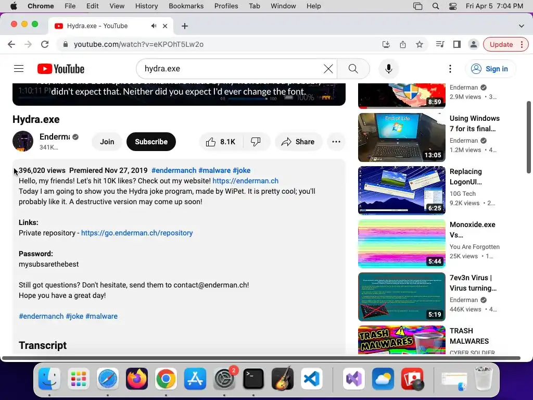Like the video with thumbs up
The image size is (533, 400).
[221, 142]
